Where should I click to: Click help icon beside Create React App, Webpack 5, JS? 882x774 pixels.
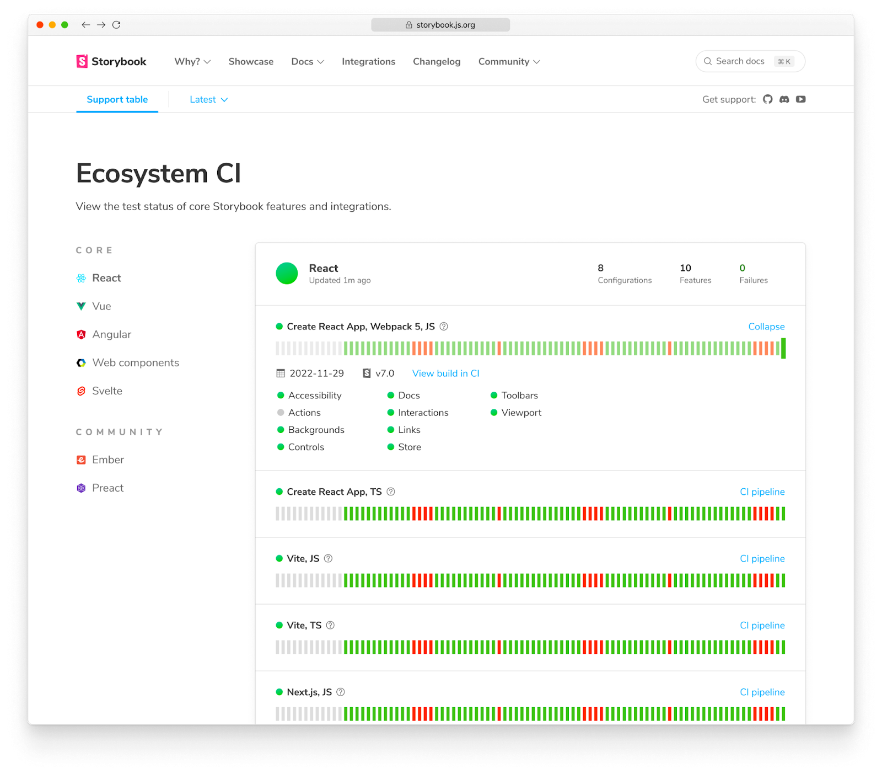tap(444, 327)
